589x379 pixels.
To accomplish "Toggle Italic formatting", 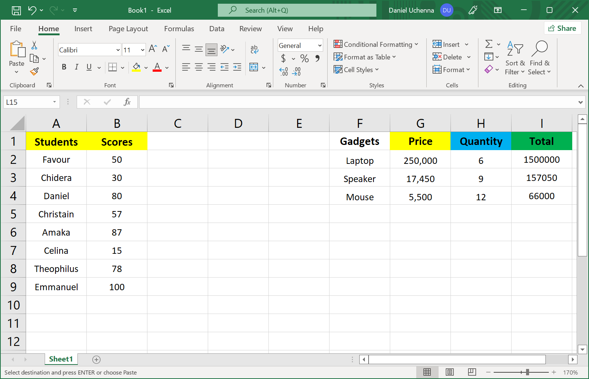I will pyautogui.click(x=76, y=67).
